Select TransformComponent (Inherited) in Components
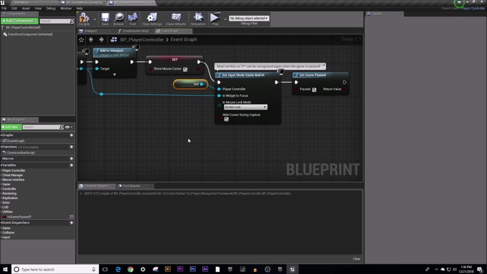Image resolution: width=487 pixels, height=274 pixels. (x=30, y=34)
